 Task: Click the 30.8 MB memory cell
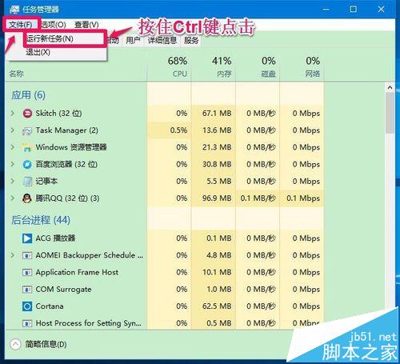pyautogui.click(x=214, y=164)
